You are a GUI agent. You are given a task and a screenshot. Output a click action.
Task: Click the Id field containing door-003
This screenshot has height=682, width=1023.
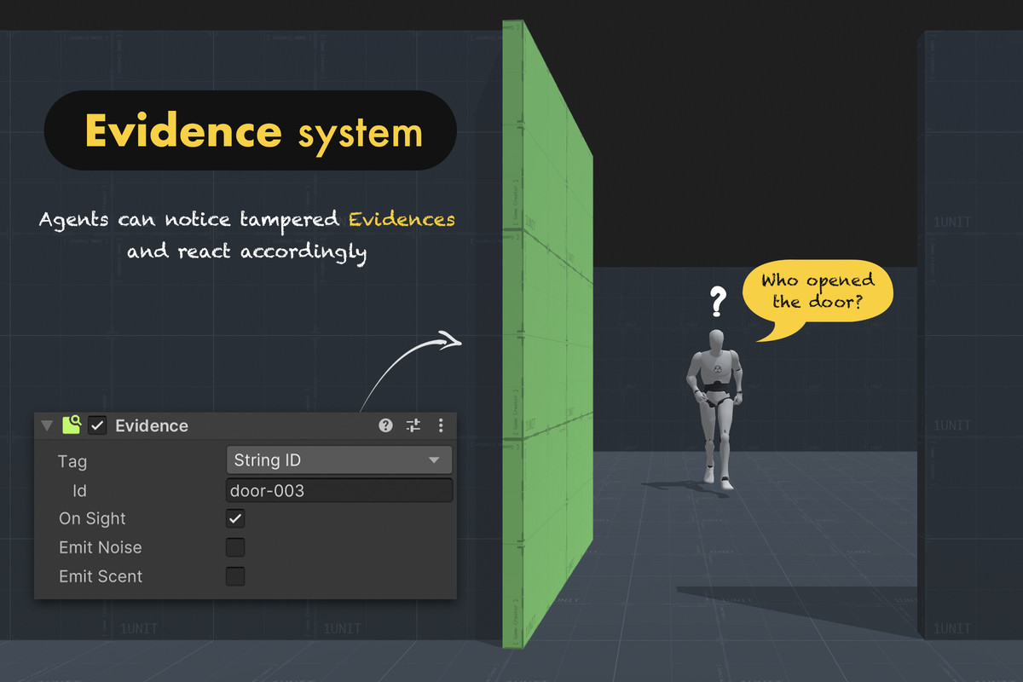[338, 490]
